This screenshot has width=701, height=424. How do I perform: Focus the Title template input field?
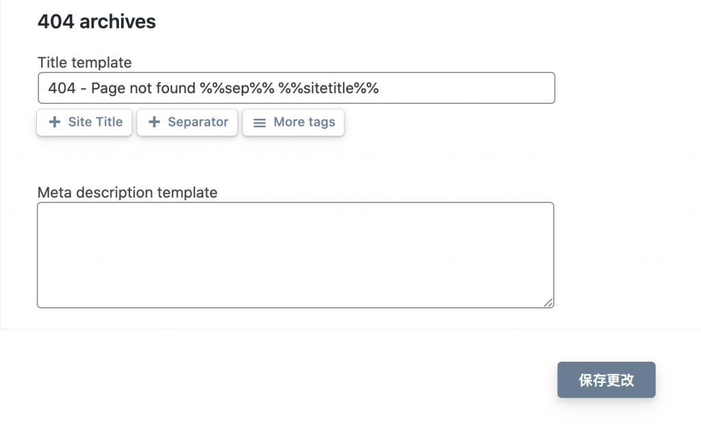click(x=466, y=88)
